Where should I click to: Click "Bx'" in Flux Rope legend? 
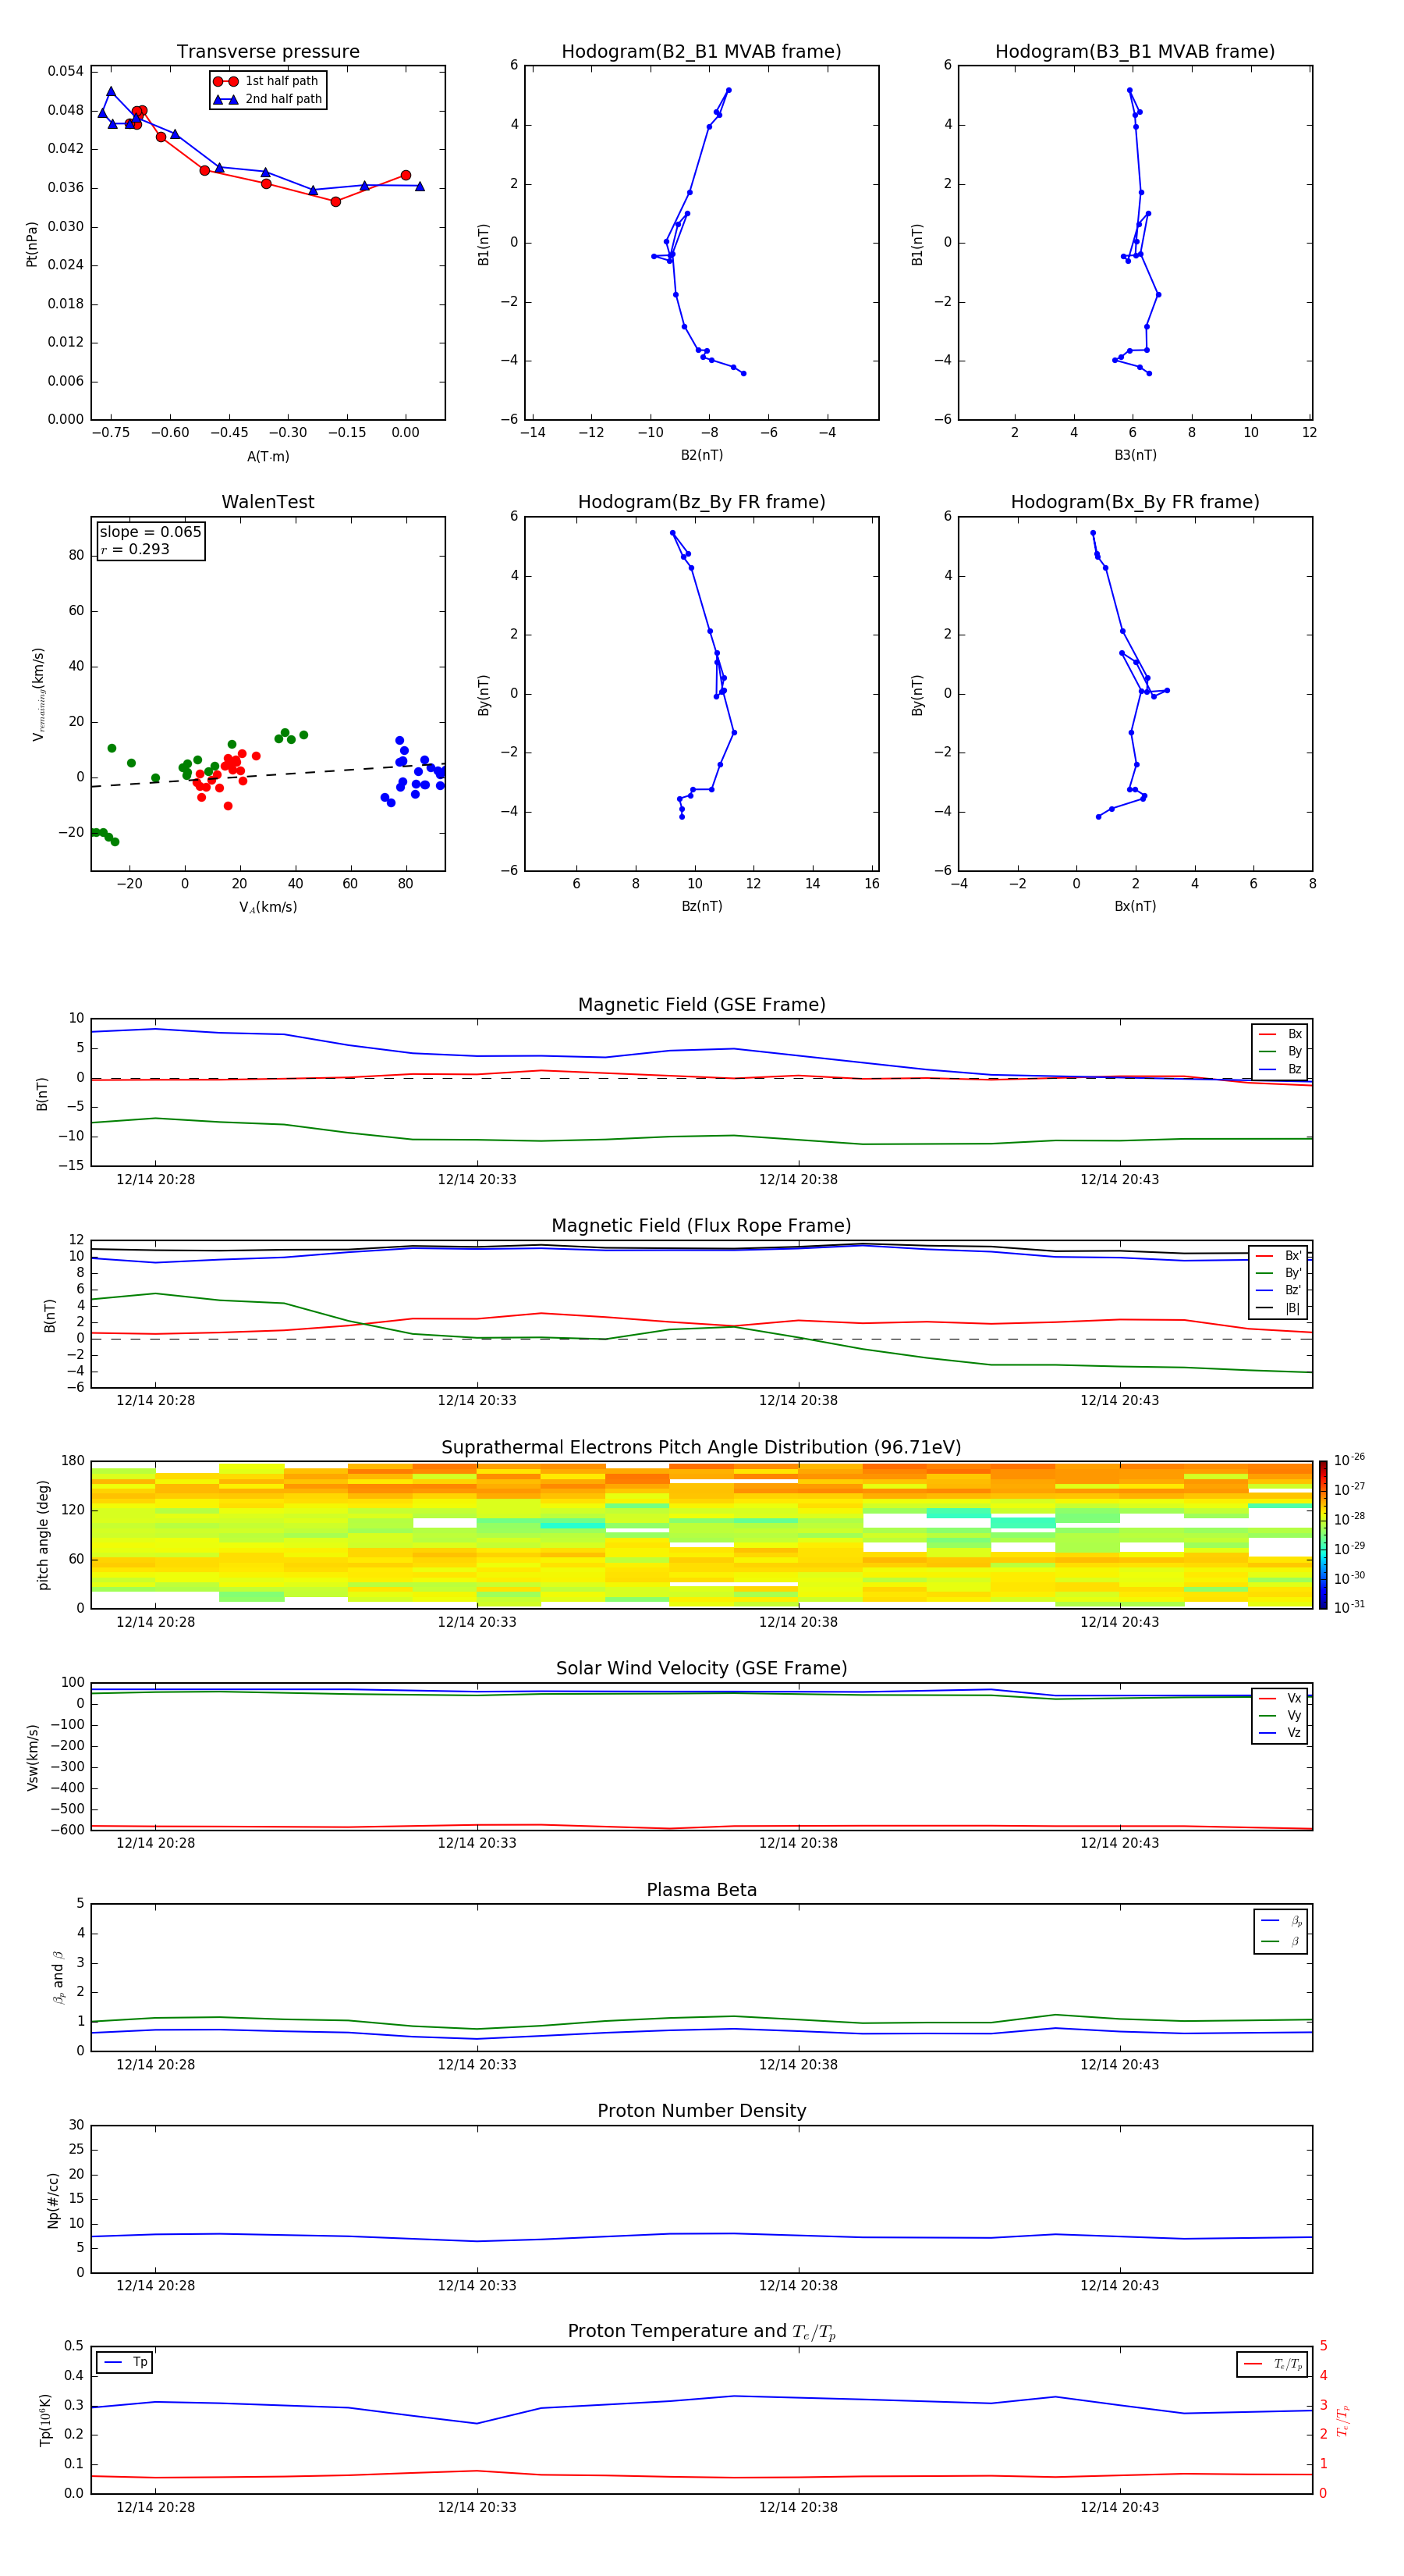pos(1279,1256)
